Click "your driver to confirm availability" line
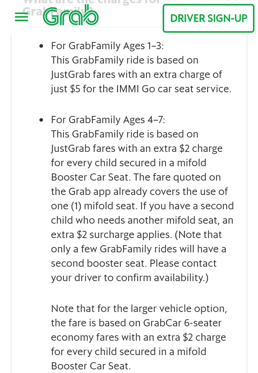The height and width of the screenshot is (373, 258). 130,278
